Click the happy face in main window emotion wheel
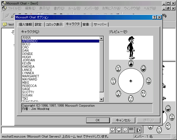The image size is (177, 140). tap(172, 117)
